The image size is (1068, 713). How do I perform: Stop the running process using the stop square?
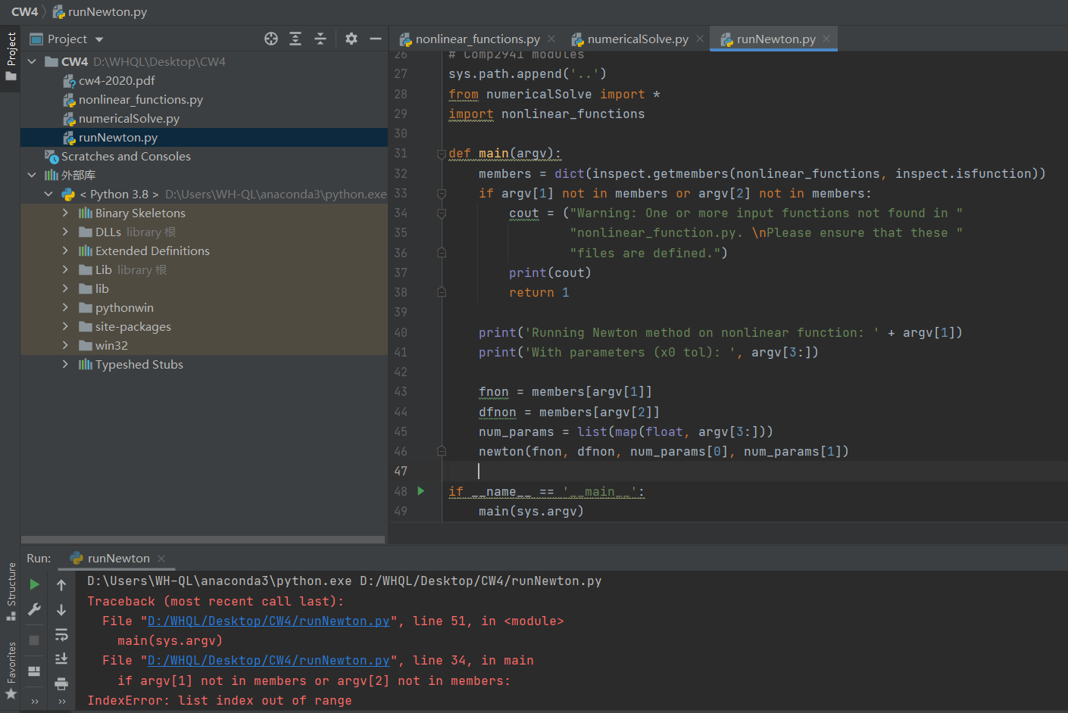34,640
